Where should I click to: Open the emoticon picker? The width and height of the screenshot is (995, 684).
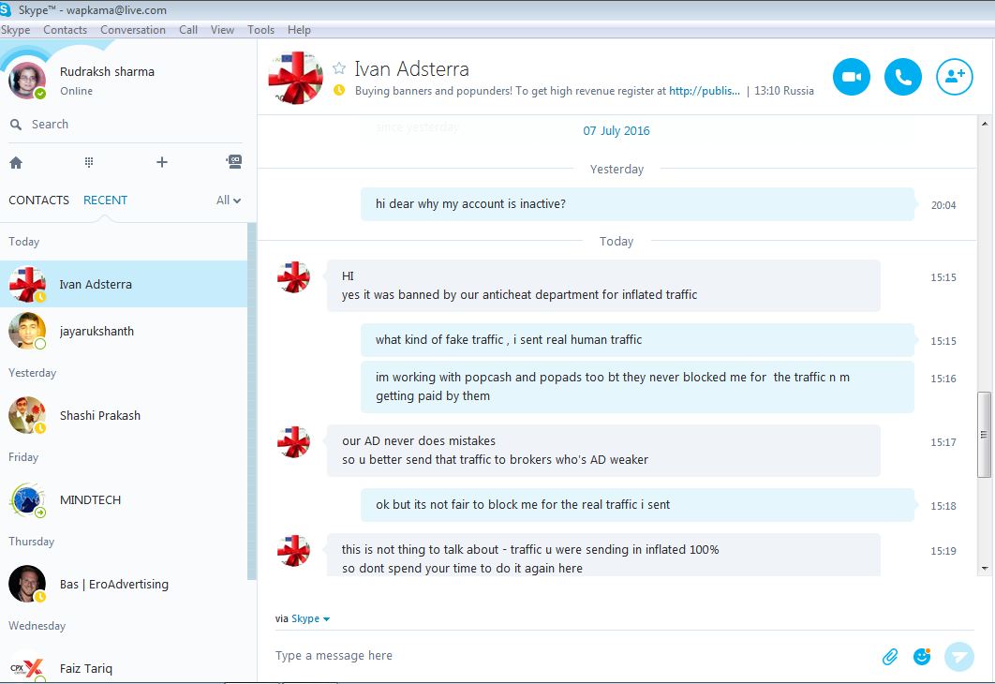922,656
